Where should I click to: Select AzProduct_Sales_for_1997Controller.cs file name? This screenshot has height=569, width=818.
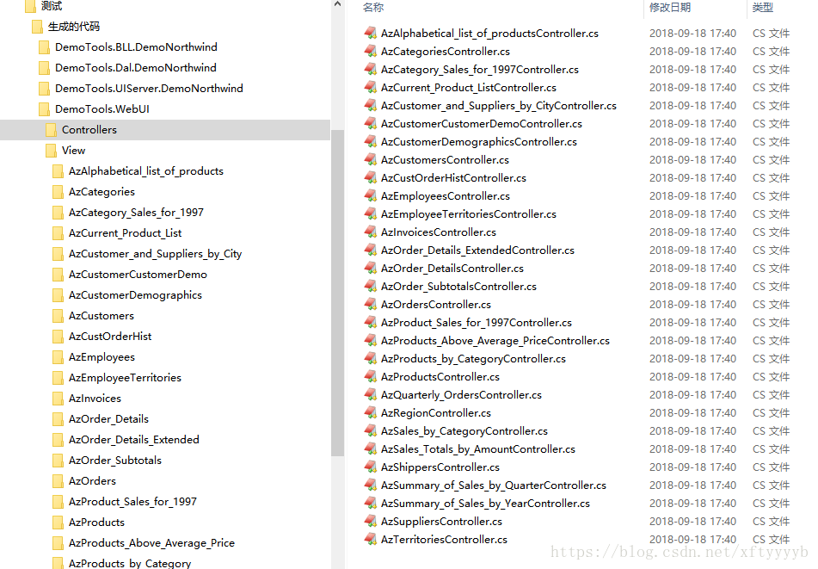477,323
